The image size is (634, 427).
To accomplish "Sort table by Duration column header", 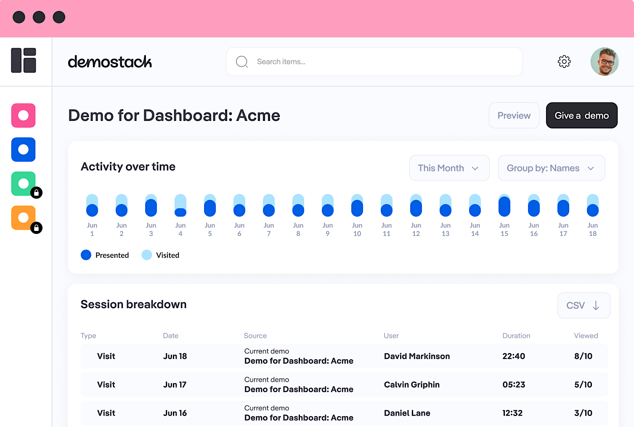I will [516, 335].
